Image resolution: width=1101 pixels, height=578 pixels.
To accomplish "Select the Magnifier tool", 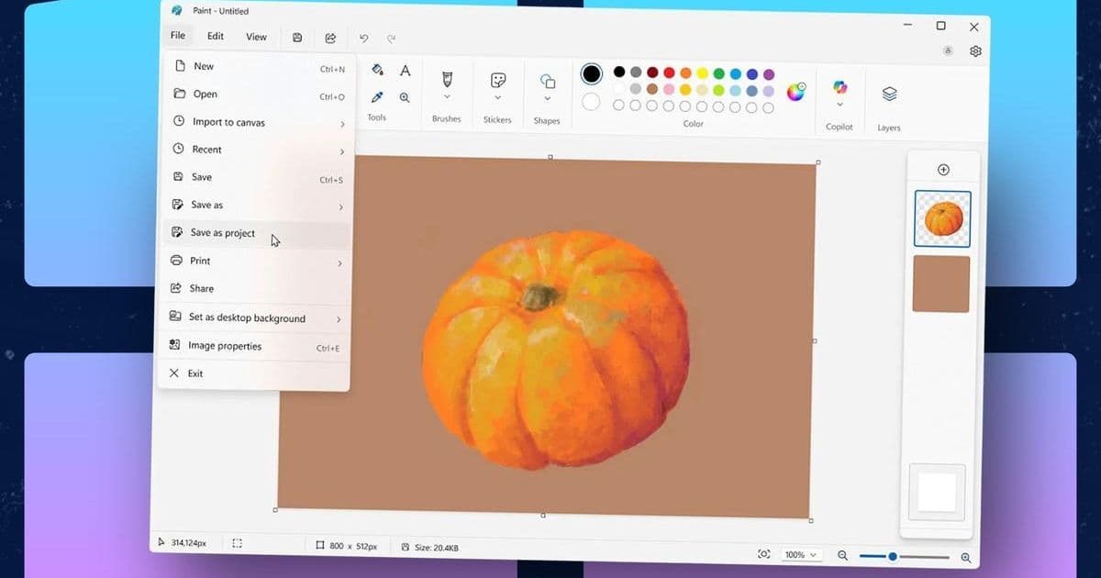I will coord(405,96).
